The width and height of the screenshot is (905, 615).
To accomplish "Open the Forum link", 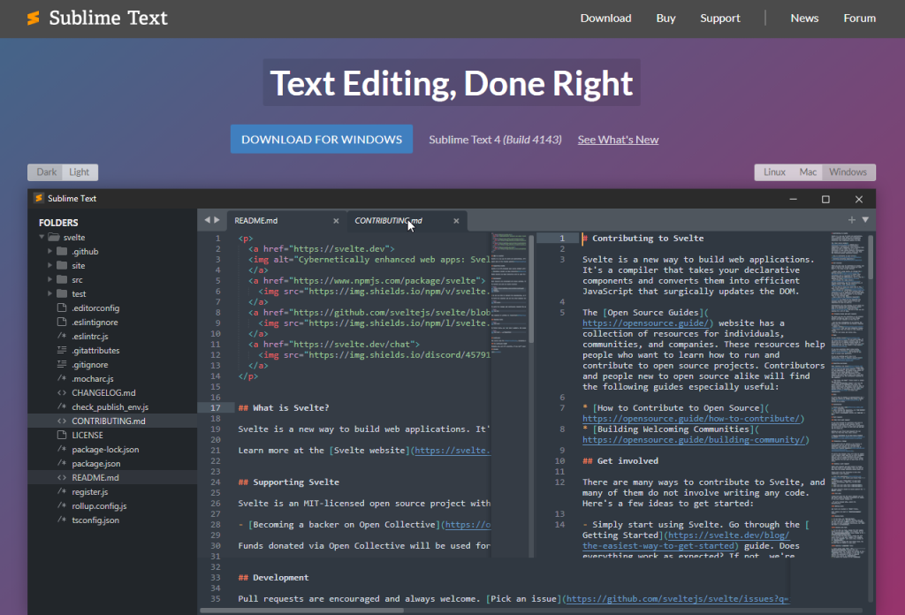I will coord(859,18).
